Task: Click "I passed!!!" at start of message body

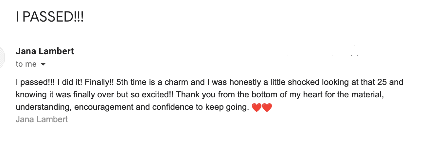Action: coord(35,82)
